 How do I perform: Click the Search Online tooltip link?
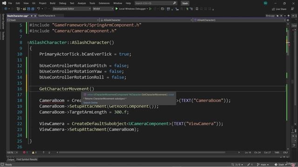[90, 103]
